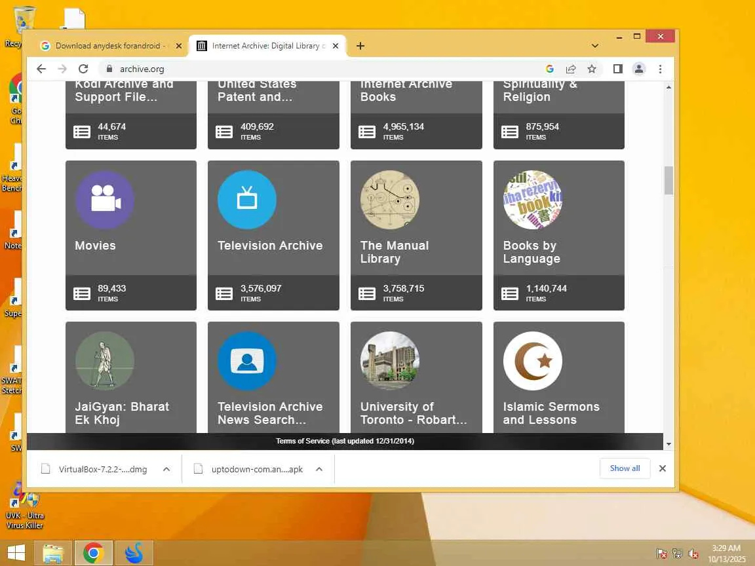Click the Action Center flag icon
Image resolution: width=755 pixels, height=566 pixels.
pos(661,554)
